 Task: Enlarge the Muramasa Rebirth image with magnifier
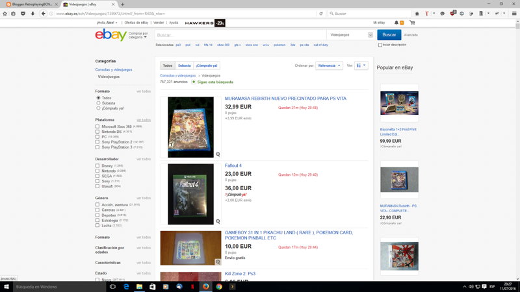[x=218, y=154]
